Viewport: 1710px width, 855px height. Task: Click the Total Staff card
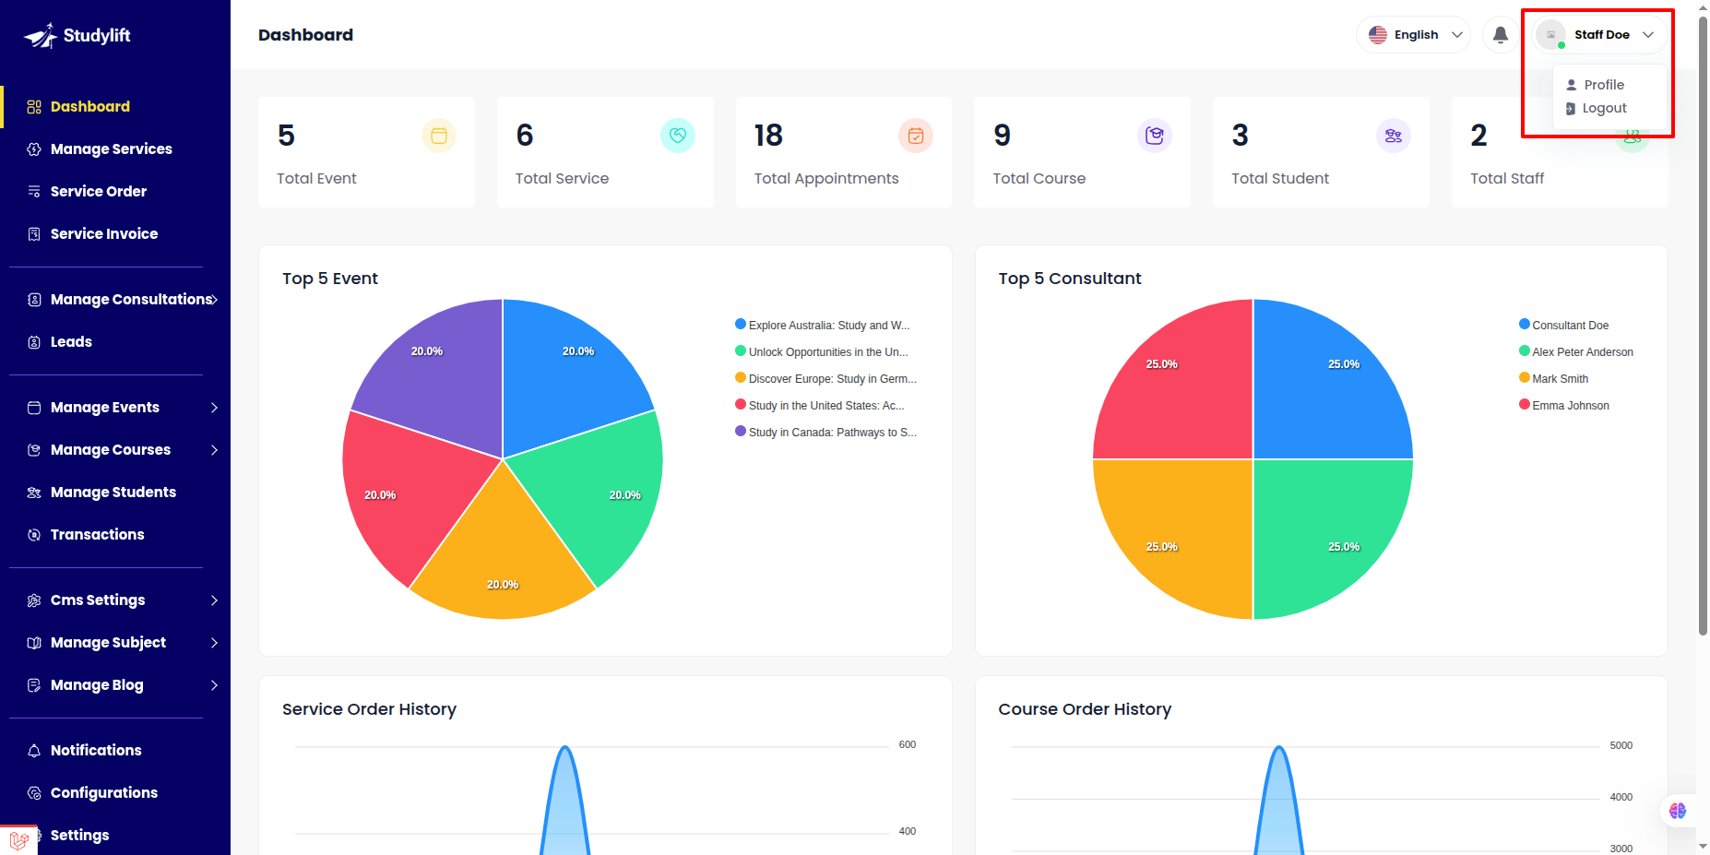coord(1559,152)
